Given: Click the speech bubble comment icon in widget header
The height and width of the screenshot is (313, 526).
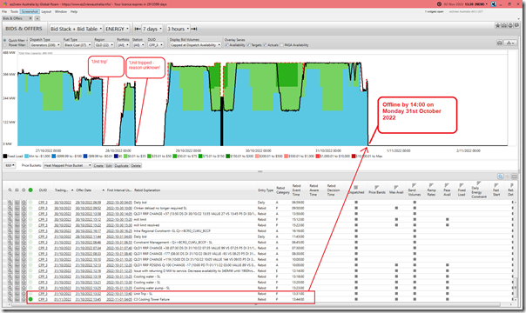Looking at the screenshot, I should (x=516, y=25).
